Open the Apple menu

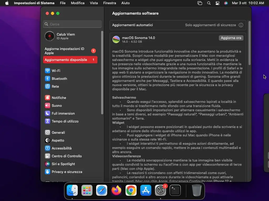(7, 3)
